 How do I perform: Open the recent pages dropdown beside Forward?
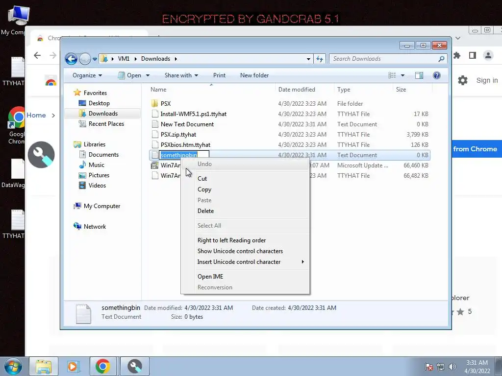[95, 59]
